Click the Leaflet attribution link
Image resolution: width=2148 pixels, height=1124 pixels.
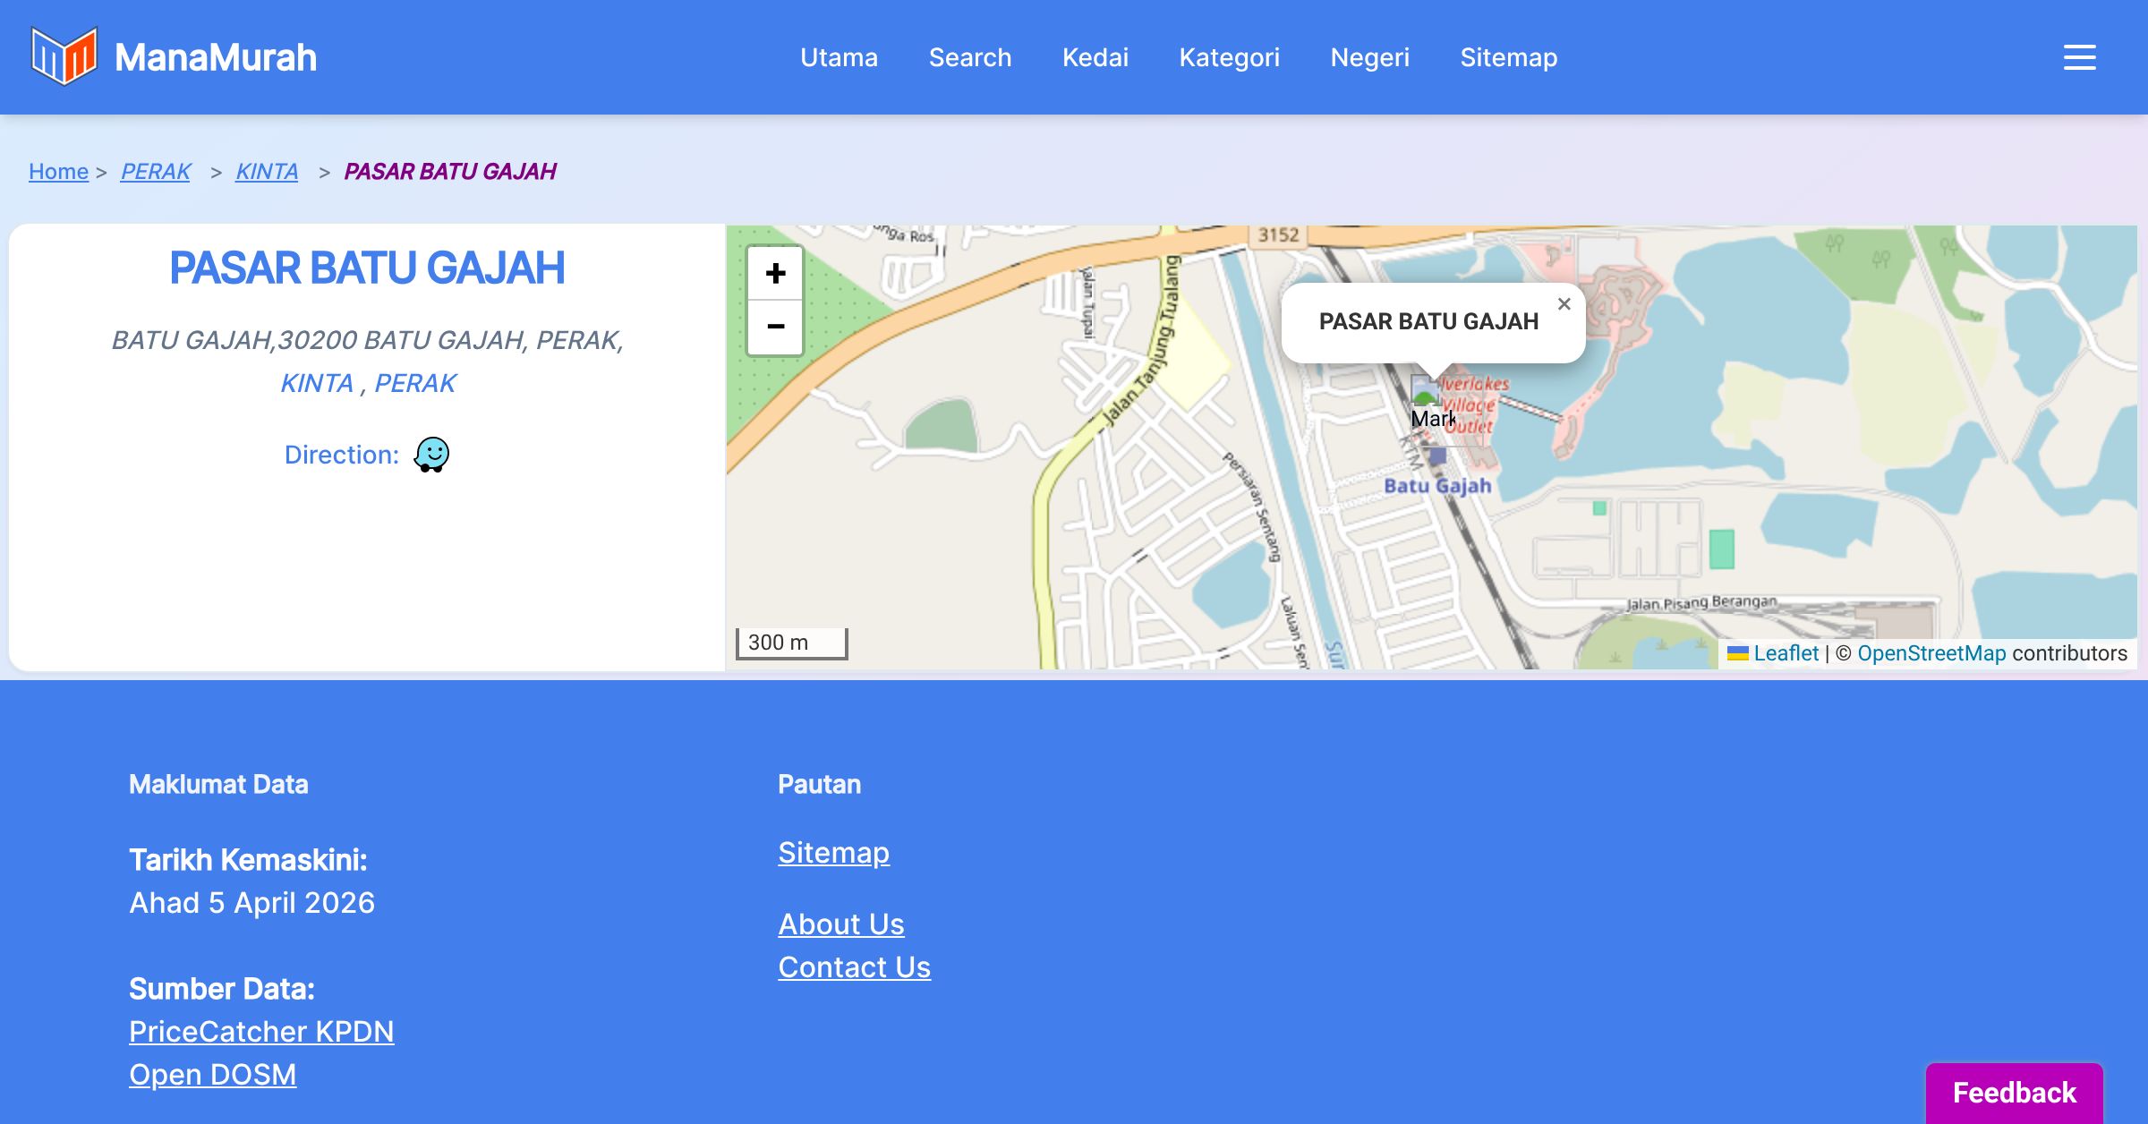(x=1786, y=653)
